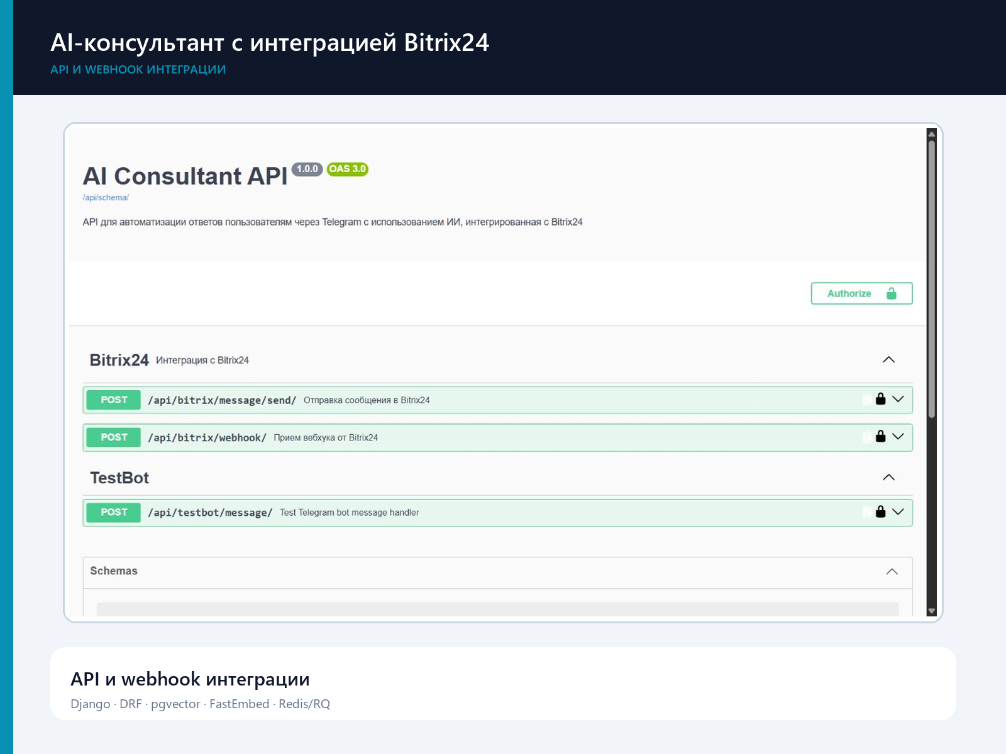Expand the /api/bitrix/webhook/ endpoint chevron
This screenshot has height=754, width=1006.
(898, 436)
